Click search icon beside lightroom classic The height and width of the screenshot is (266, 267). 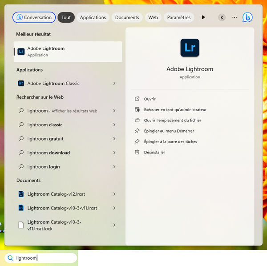point(21,125)
